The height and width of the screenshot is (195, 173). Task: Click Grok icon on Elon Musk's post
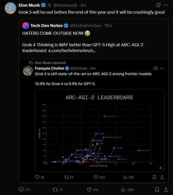[158, 5]
